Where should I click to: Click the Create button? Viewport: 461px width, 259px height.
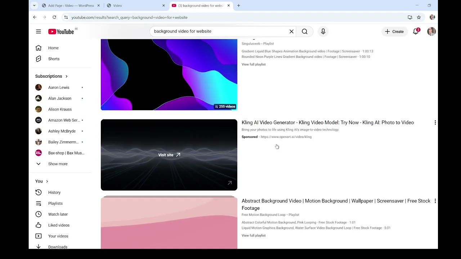click(x=394, y=32)
